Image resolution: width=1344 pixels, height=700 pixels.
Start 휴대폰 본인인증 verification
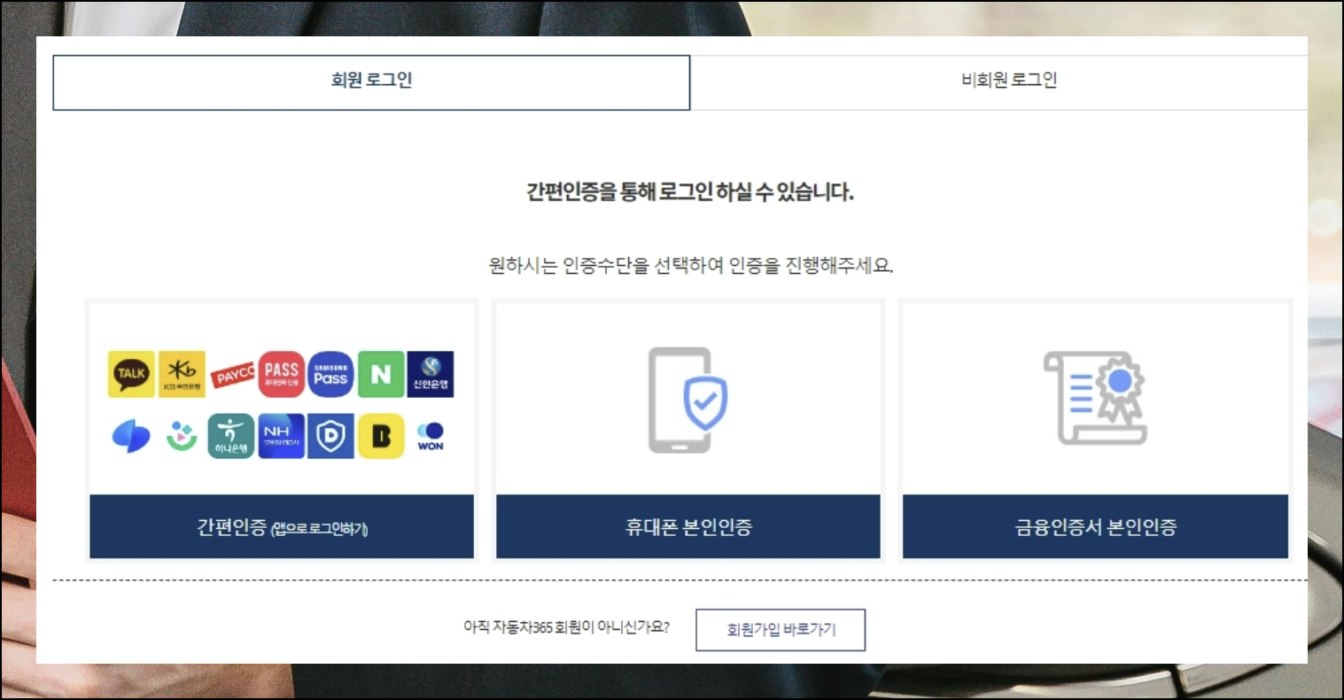(688, 526)
